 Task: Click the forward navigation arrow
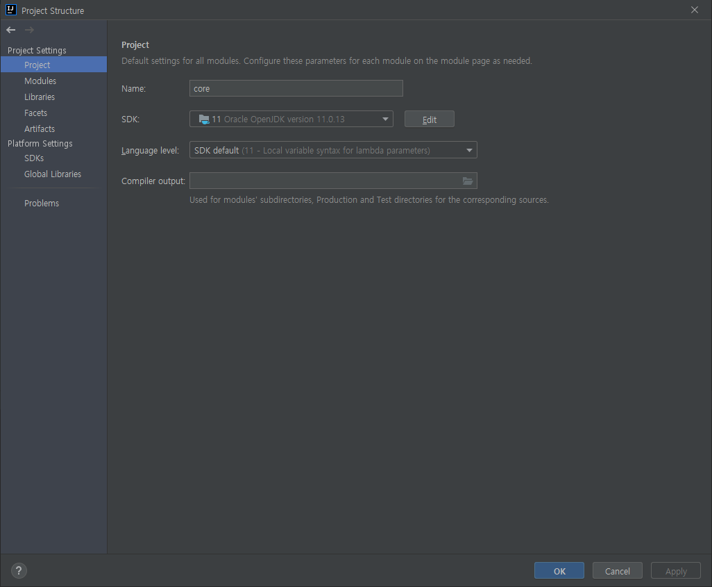pos(30,30)
